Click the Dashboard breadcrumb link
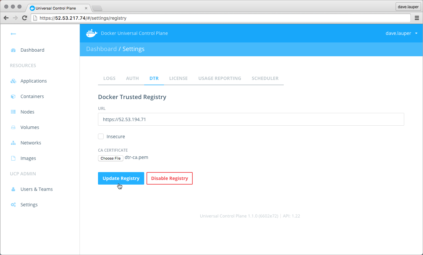This screenshot has width=423, height=255. coord(101,49)
